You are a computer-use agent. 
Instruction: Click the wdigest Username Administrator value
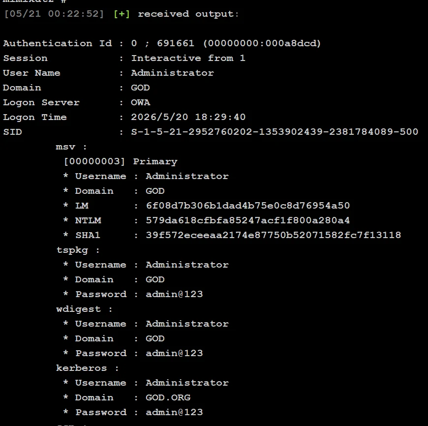187,324
